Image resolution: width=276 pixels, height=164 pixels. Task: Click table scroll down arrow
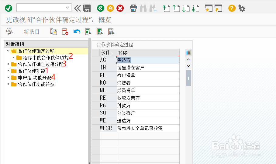click(188, 66)
